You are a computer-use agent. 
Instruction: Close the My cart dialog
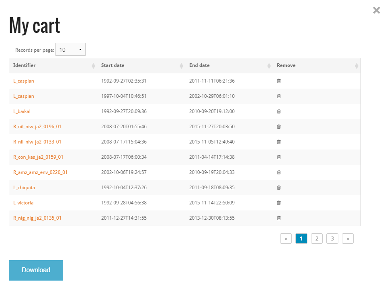tap(376, 10)
